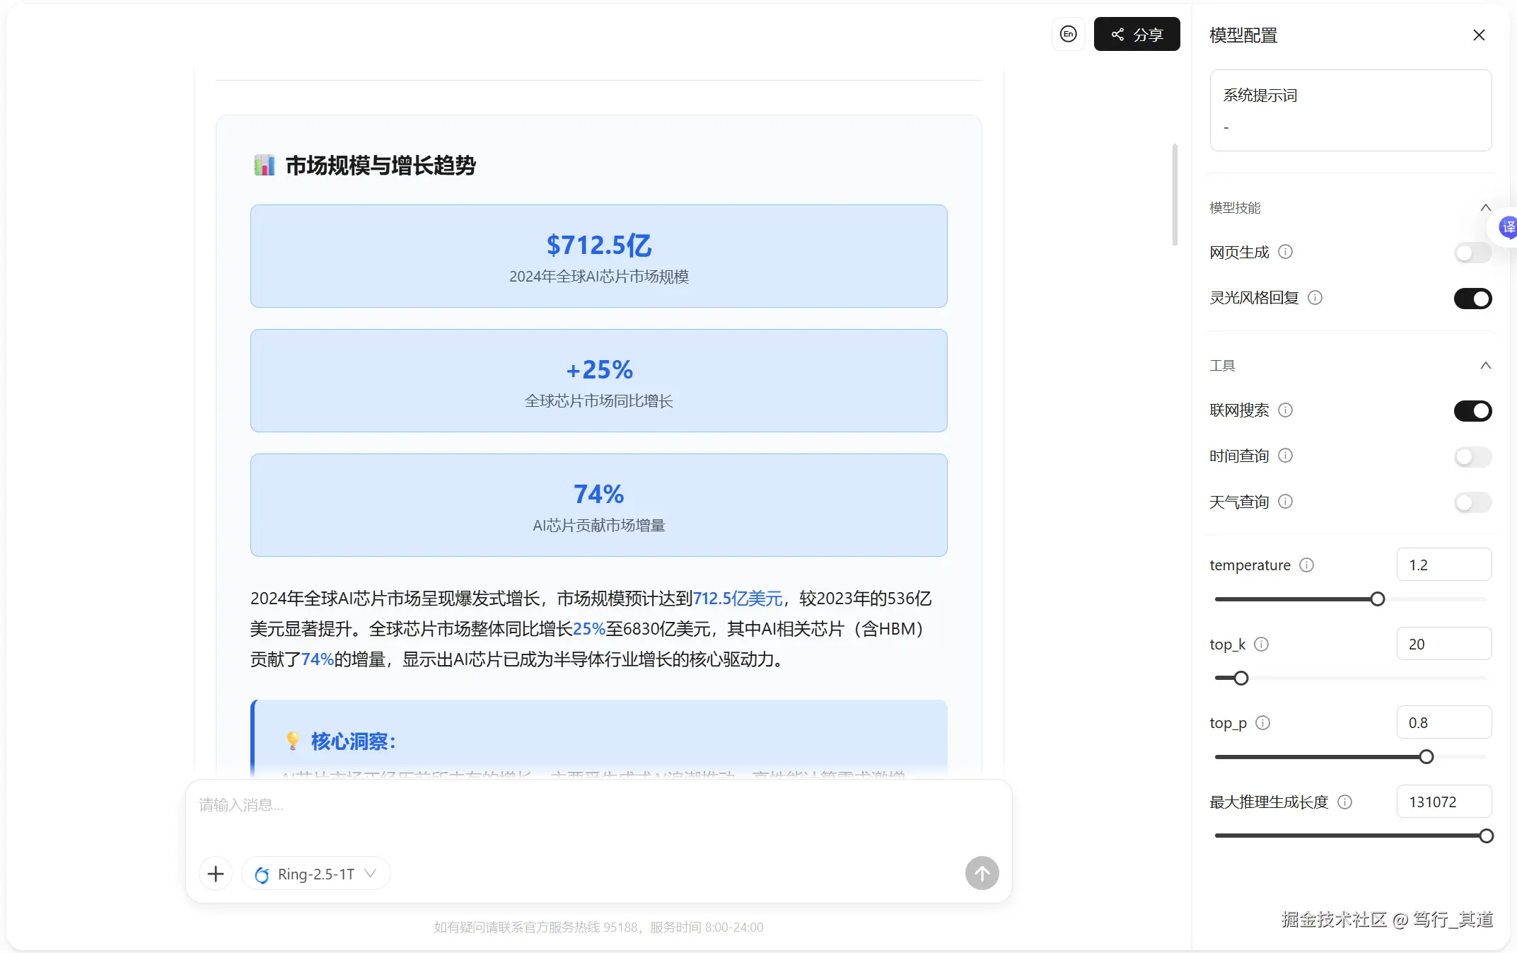The width and height of the screenshot is (1517, 953).
Task: Click the info icon beside 联网搜索
Action: [x=1286, y=410]
